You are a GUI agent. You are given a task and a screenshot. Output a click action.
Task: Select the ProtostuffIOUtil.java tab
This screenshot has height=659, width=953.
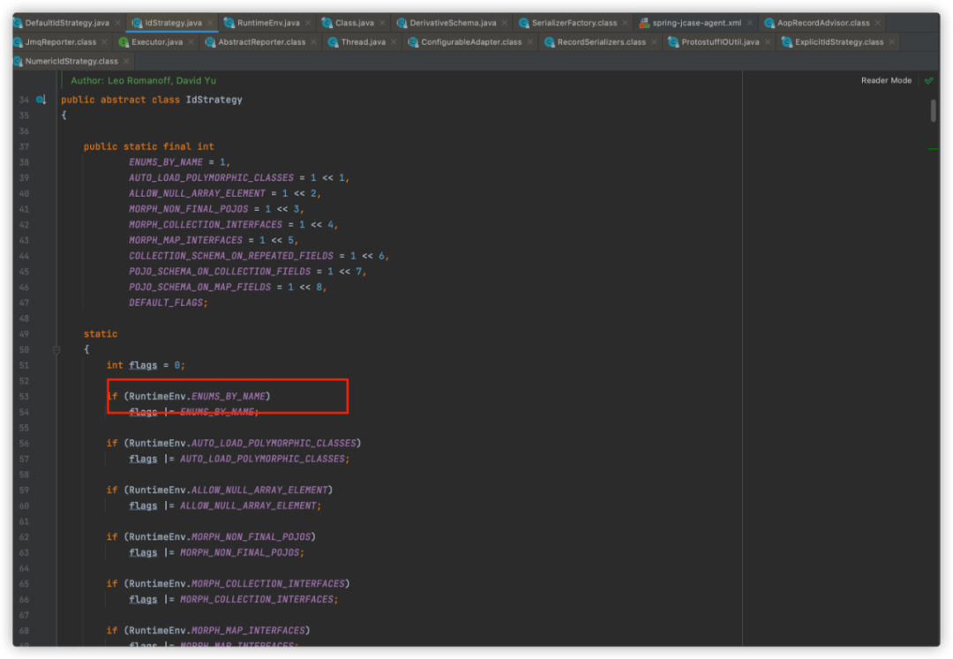(x=720, y=42)
